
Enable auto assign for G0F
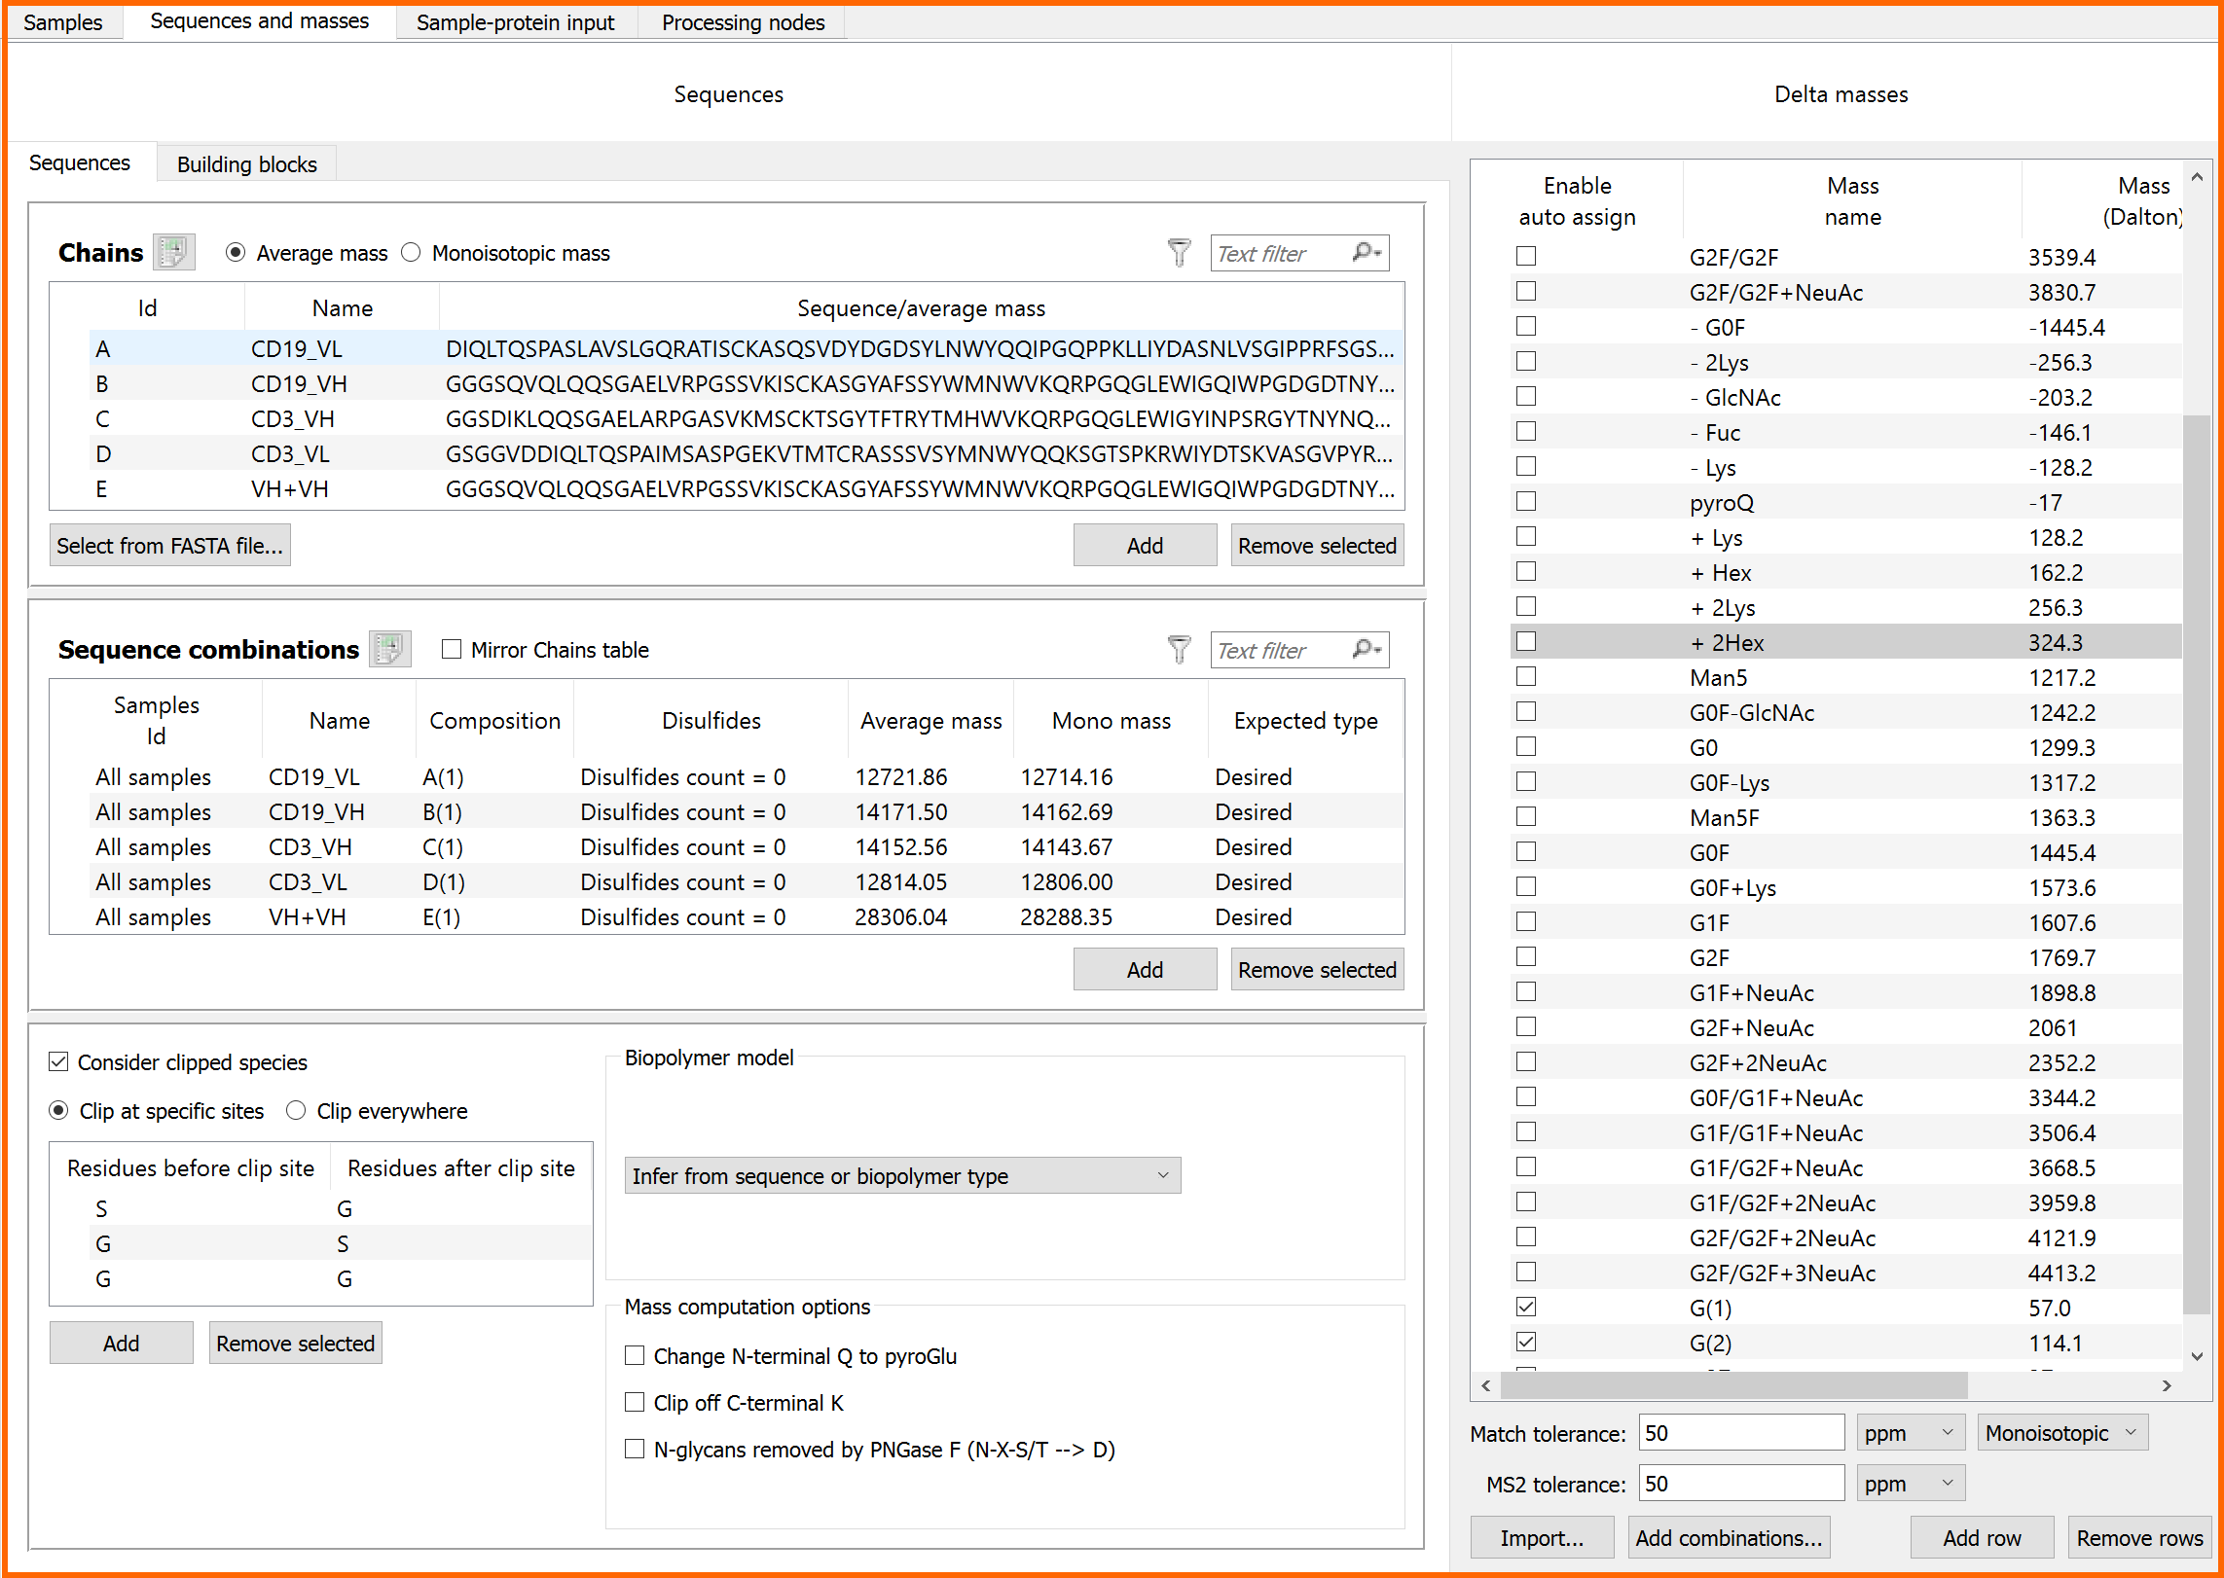[1526, 851]
